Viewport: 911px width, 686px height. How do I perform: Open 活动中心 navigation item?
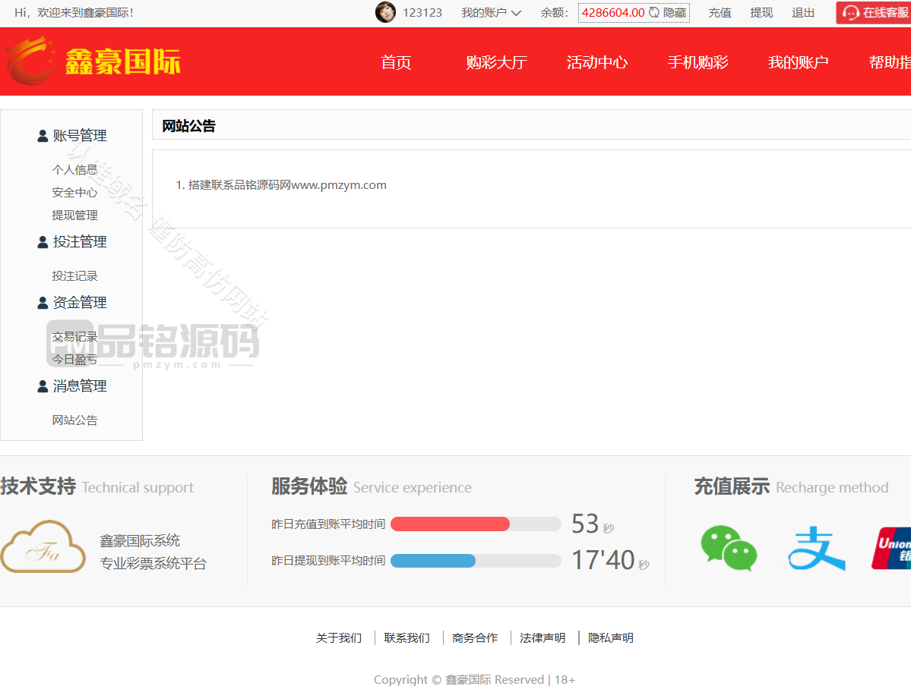click(596, 62)
